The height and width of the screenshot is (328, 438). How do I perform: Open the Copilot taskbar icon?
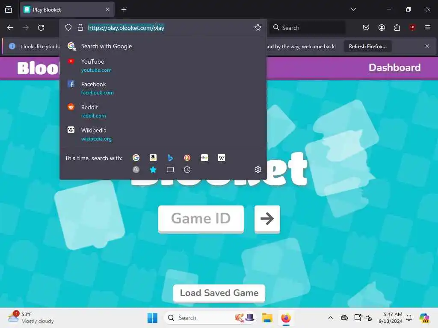pos(424,318)
